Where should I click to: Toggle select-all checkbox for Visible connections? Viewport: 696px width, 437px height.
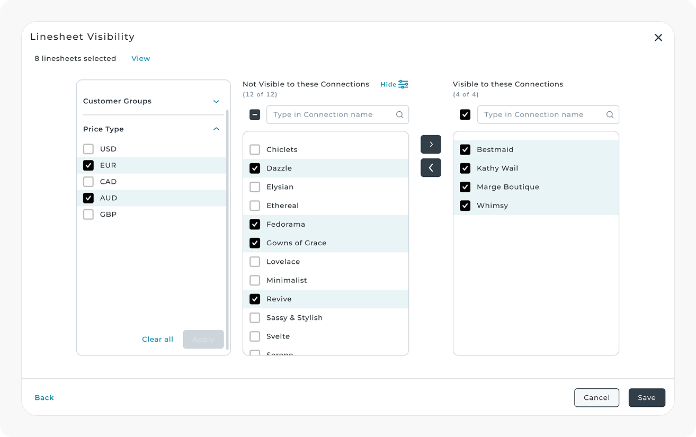click(x=465, y=114)
